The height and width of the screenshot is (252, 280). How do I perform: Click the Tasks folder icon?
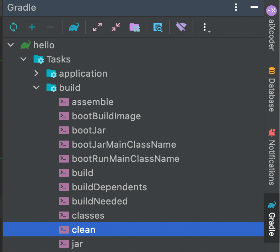[x=39, y=59]
